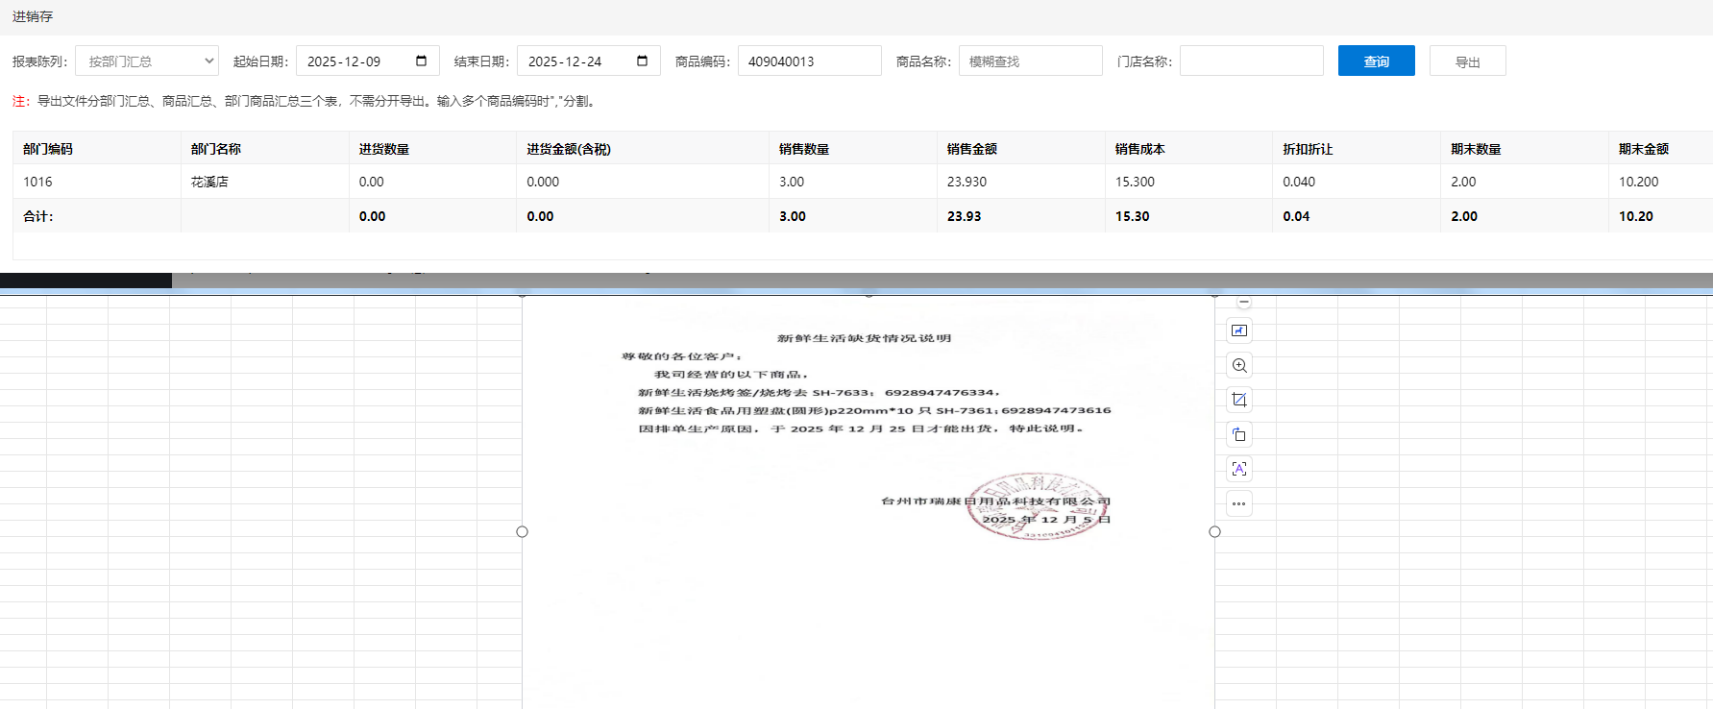
Task: Click the image's left-side resize handle
Action: 523,531
